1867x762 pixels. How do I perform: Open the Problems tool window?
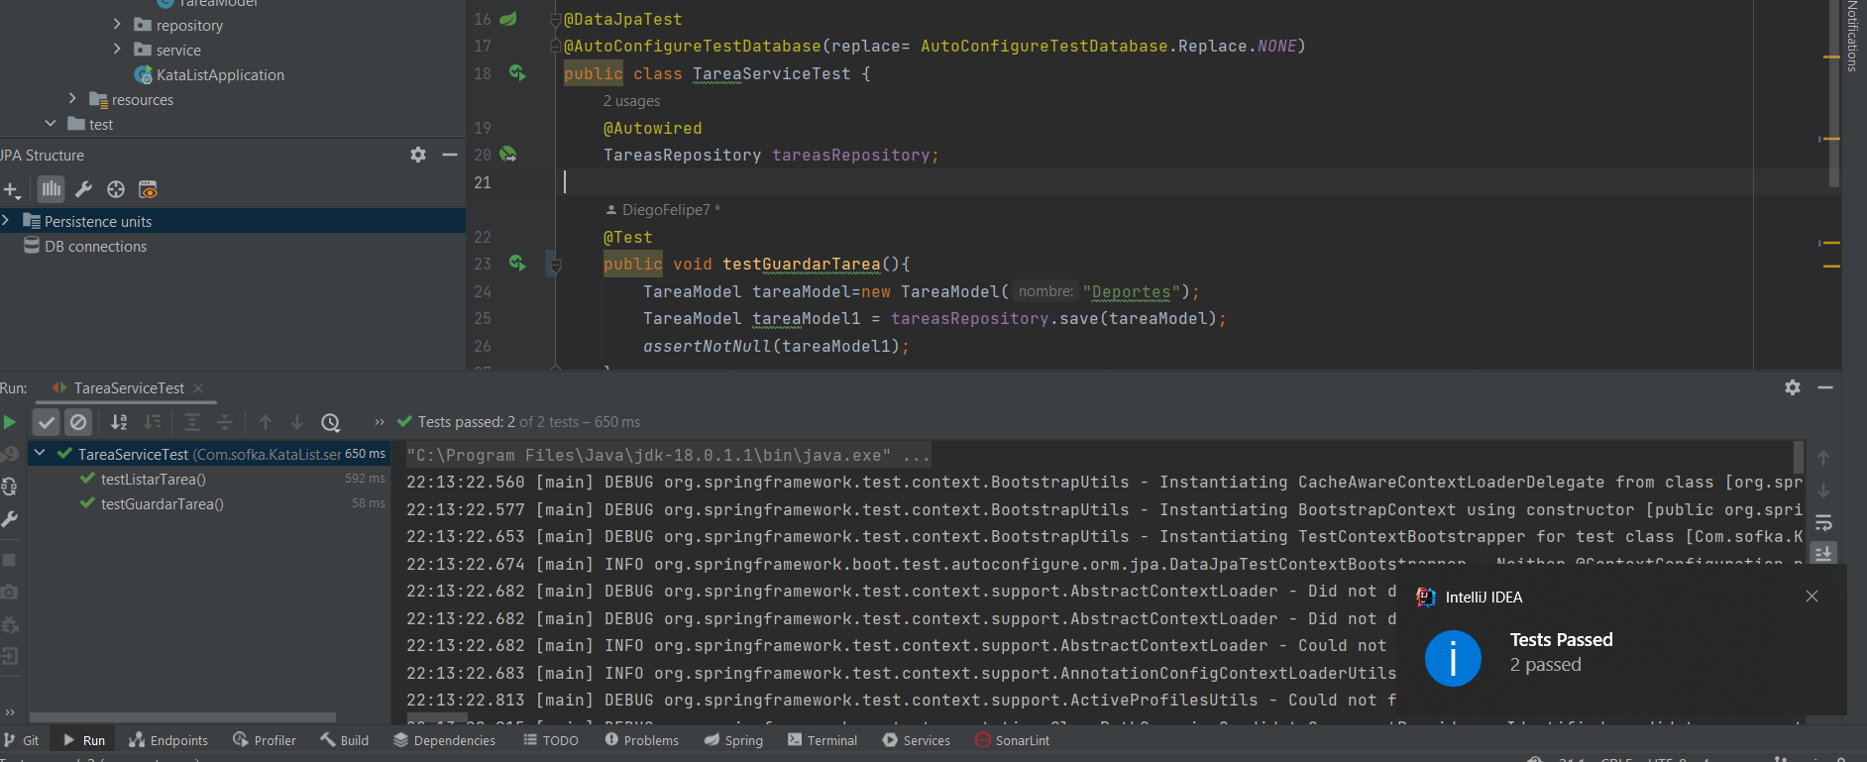coord(642,740)
